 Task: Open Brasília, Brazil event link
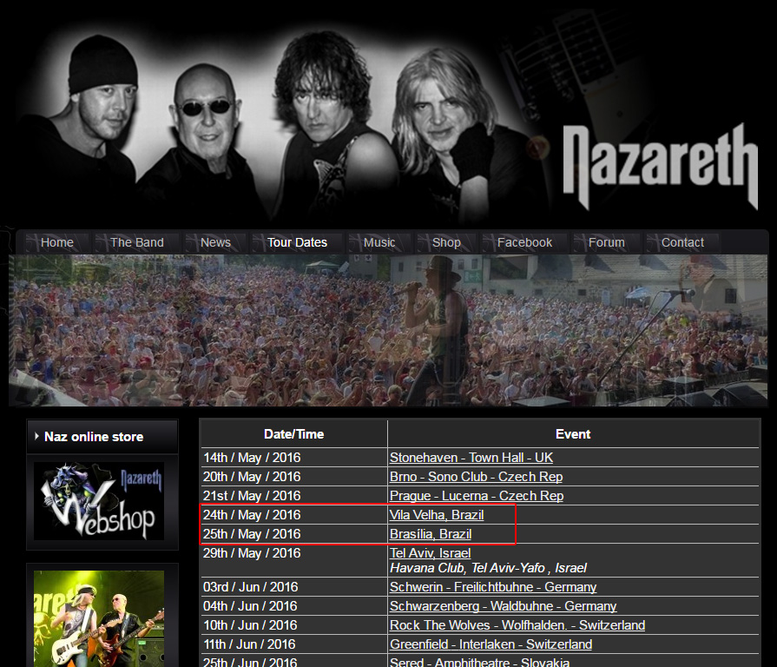[431, 534]
